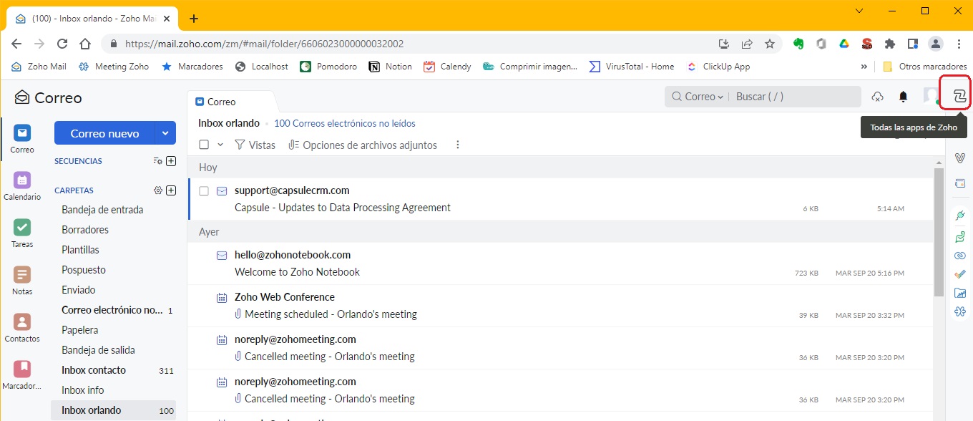Screen dimensions: 973x421
Task: Select the Correo app in sidebar
Action: (x=22, y=139)
